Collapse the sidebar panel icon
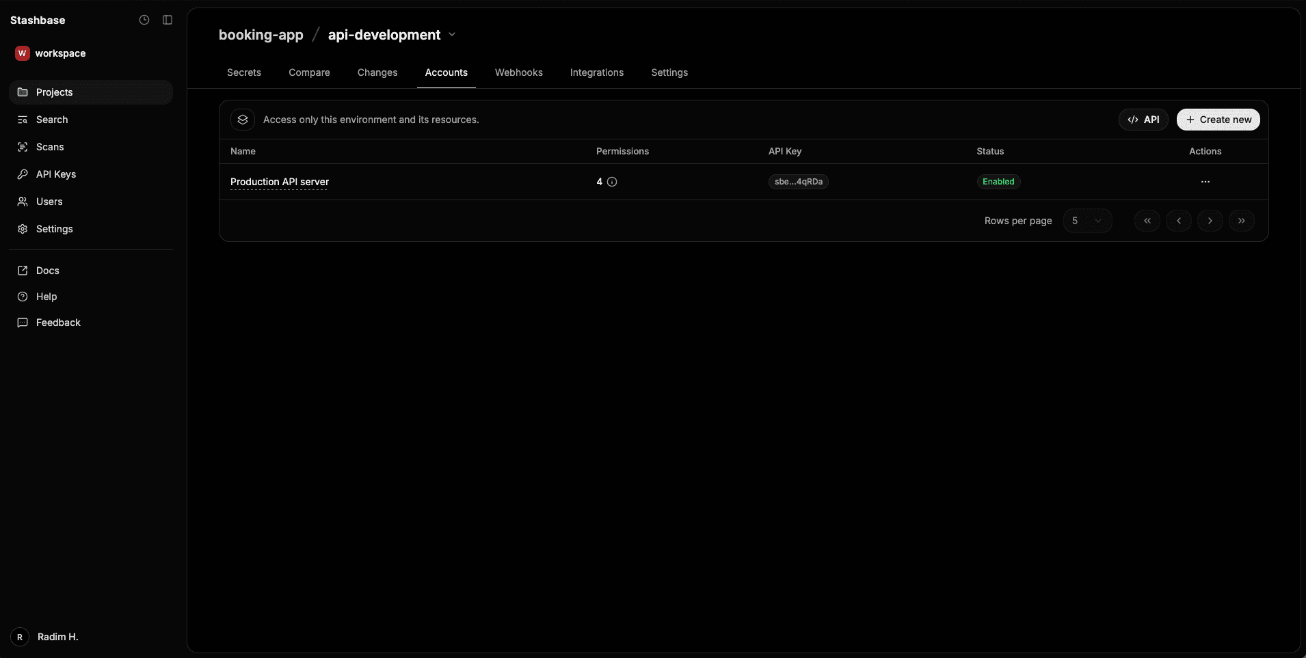 [x=168, y=20]
